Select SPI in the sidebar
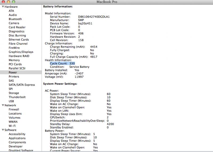The image size is (213, 152). 11,89
